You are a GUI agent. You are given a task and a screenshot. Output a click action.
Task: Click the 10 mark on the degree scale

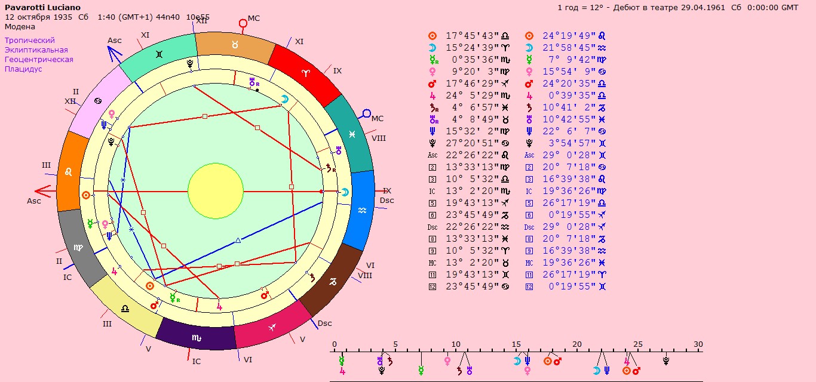point(456,344)
